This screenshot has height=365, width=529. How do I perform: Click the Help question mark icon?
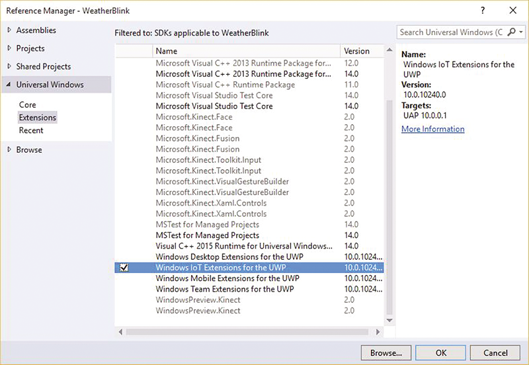click(483, 11)
